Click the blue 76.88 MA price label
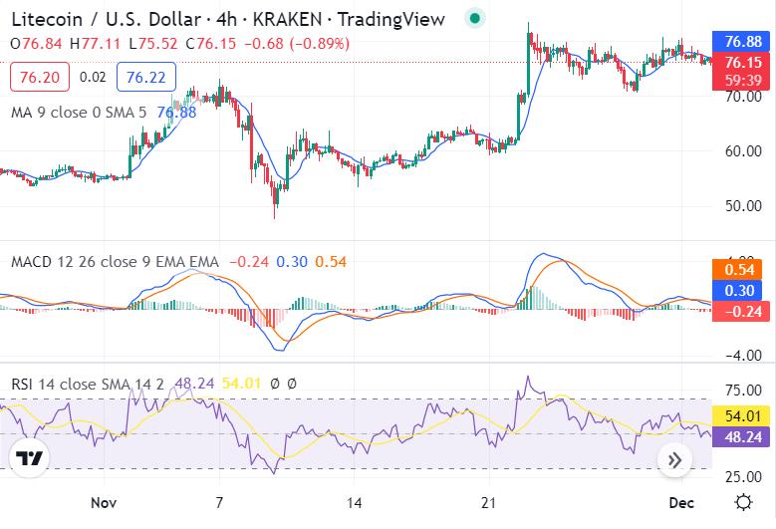This screenshot has height=529, width=776. 743,42
